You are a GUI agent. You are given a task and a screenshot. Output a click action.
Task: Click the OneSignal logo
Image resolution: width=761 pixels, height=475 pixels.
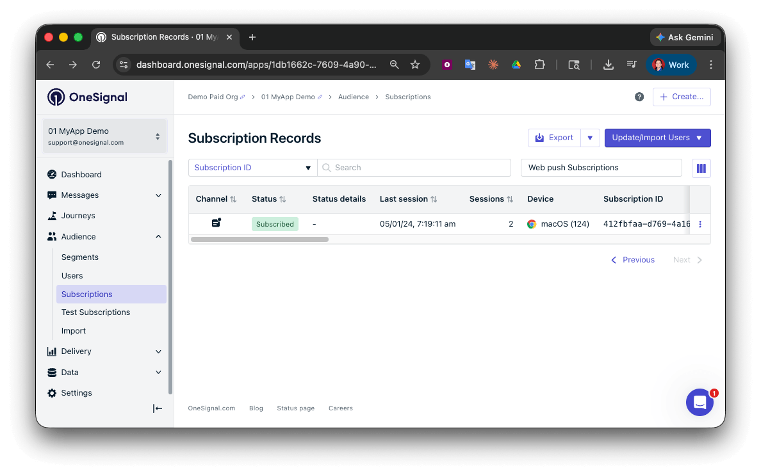pos(87,97)
